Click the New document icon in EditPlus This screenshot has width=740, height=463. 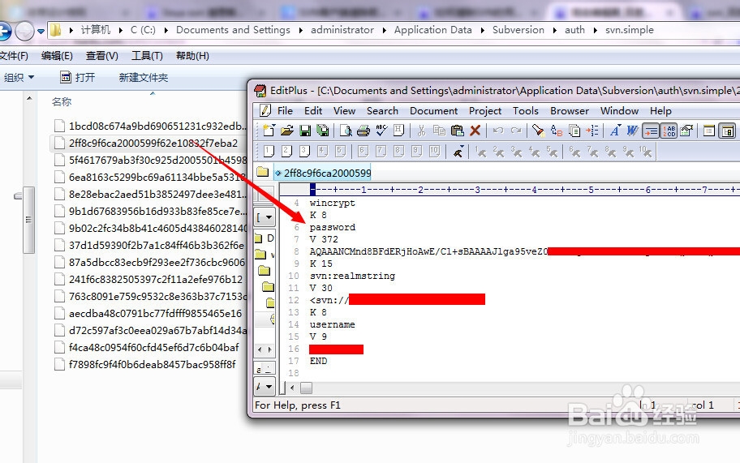tap(269, 130)
